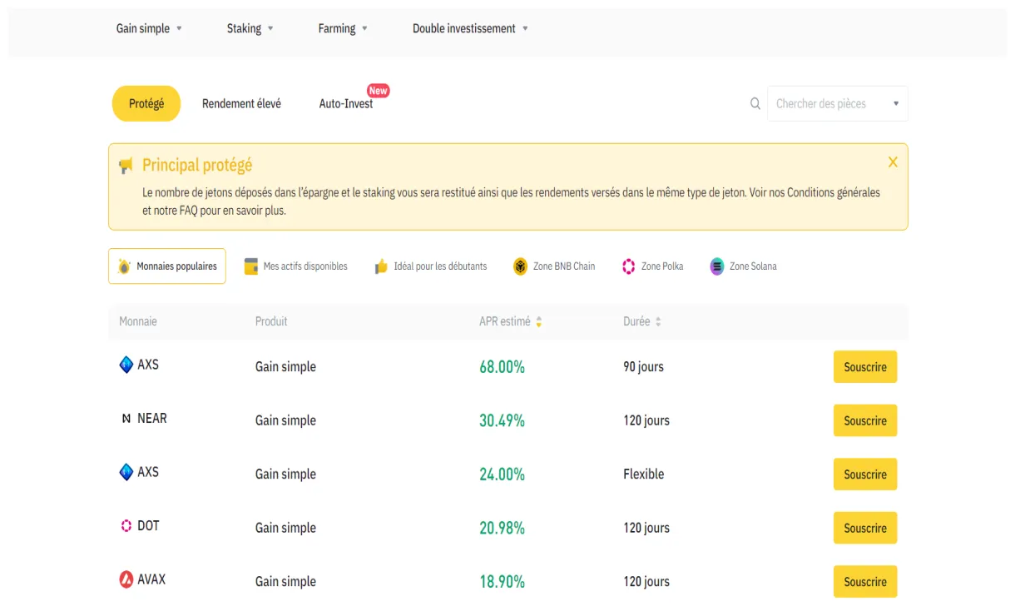
Task: Open the Staking dropdown menu
Action: pyautogui.click(x=250, y=28)
